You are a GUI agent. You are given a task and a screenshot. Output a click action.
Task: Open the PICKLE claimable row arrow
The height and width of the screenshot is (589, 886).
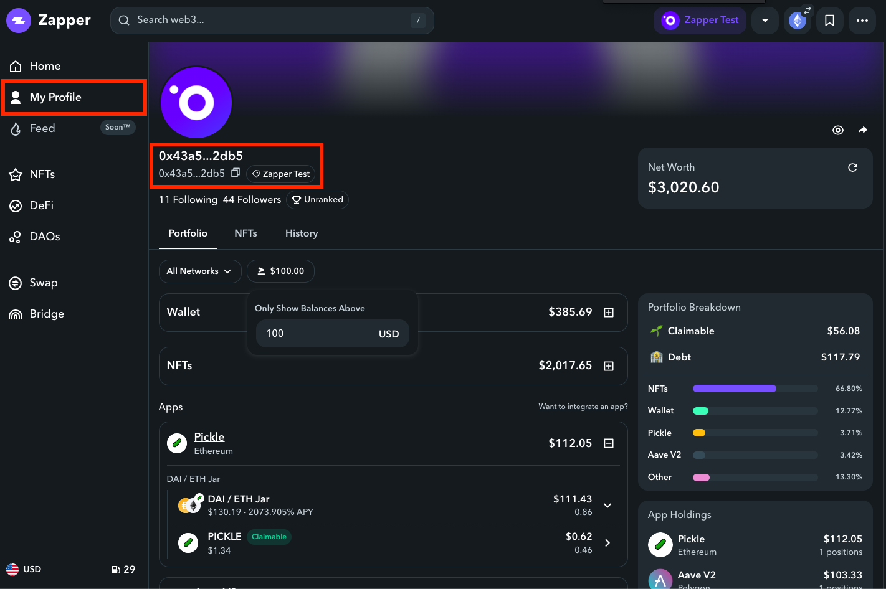point(607,543)
